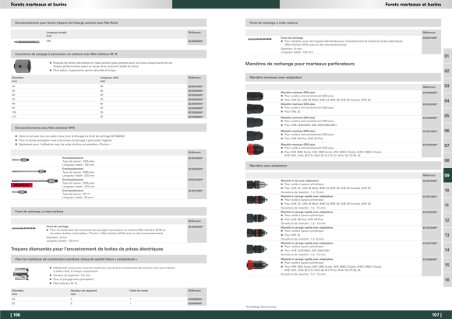Click the diamond core bit product image
The width and height of the screenshot is (452, 319).
pos(21,274)
